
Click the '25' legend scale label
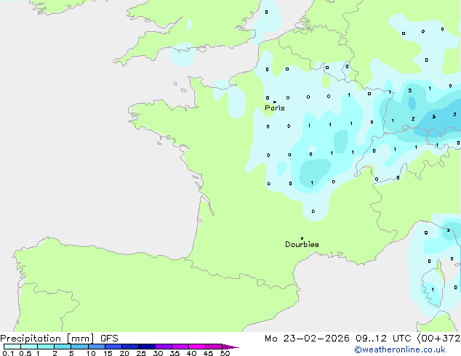pos(141,353)
